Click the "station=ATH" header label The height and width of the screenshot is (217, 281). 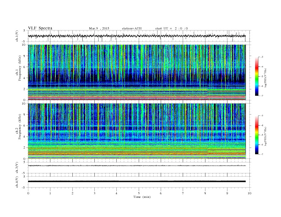tap(132, 28)
